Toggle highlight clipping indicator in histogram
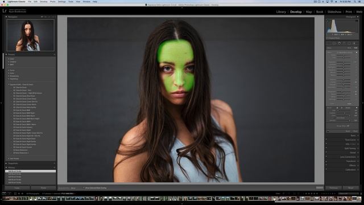Screen dimensions: 364x205 tap(357, 21)
